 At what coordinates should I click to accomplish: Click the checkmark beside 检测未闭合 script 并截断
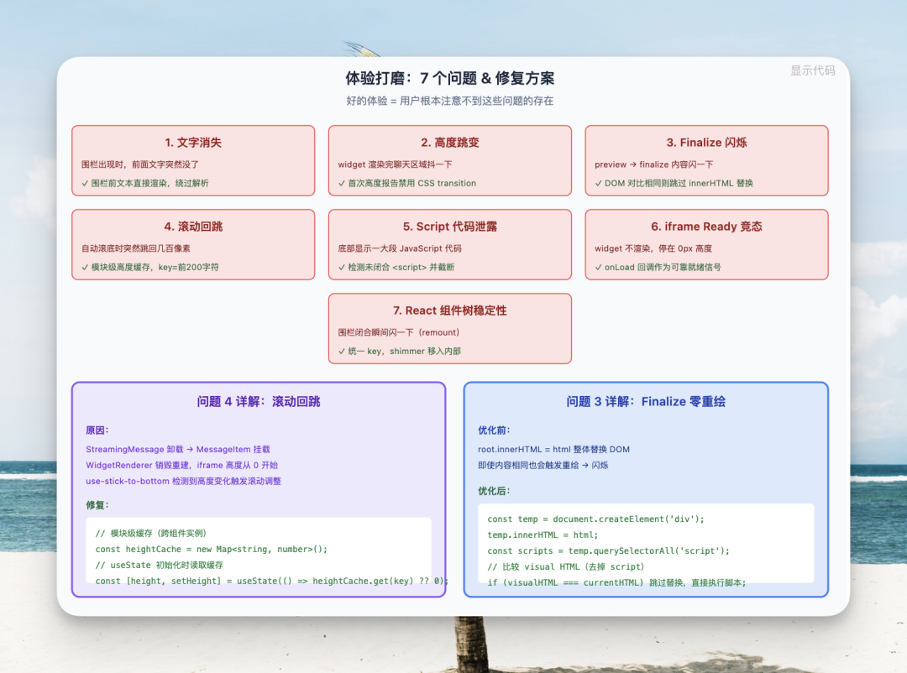(343, 267)
